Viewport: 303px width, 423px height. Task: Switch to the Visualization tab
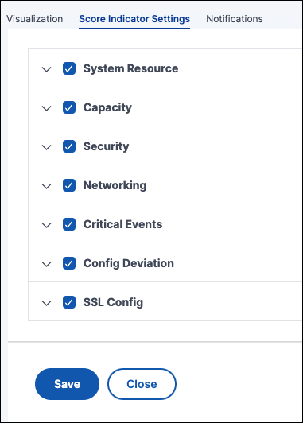(34, 19)
